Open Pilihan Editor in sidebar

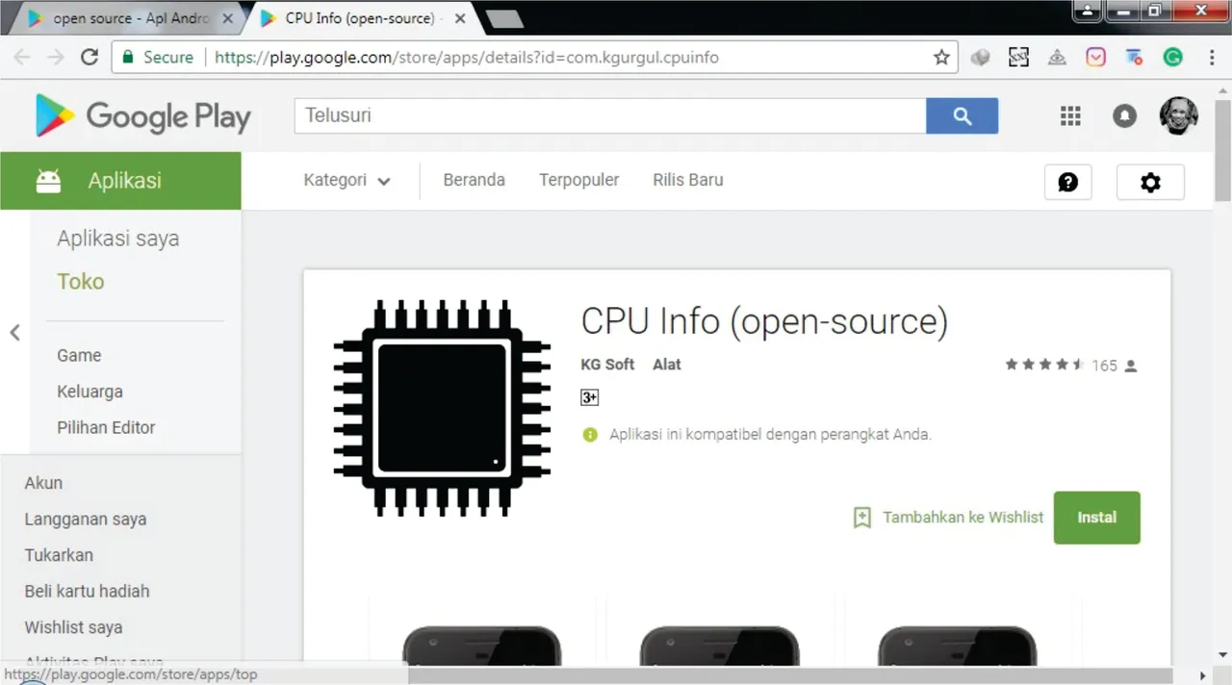(x=106, y=427)
